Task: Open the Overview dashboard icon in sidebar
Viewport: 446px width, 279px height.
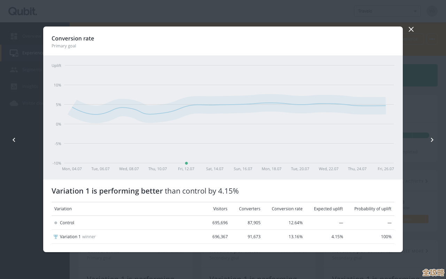Action: click(x=14, y=36)
